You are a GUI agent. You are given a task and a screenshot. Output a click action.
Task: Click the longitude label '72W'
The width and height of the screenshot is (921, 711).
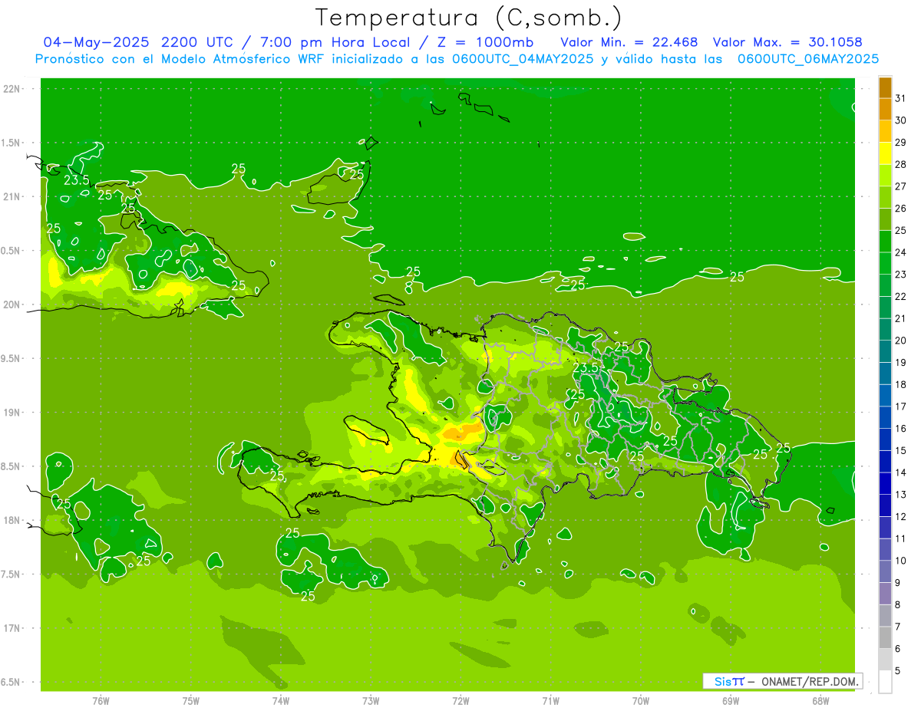coord(460,700)
